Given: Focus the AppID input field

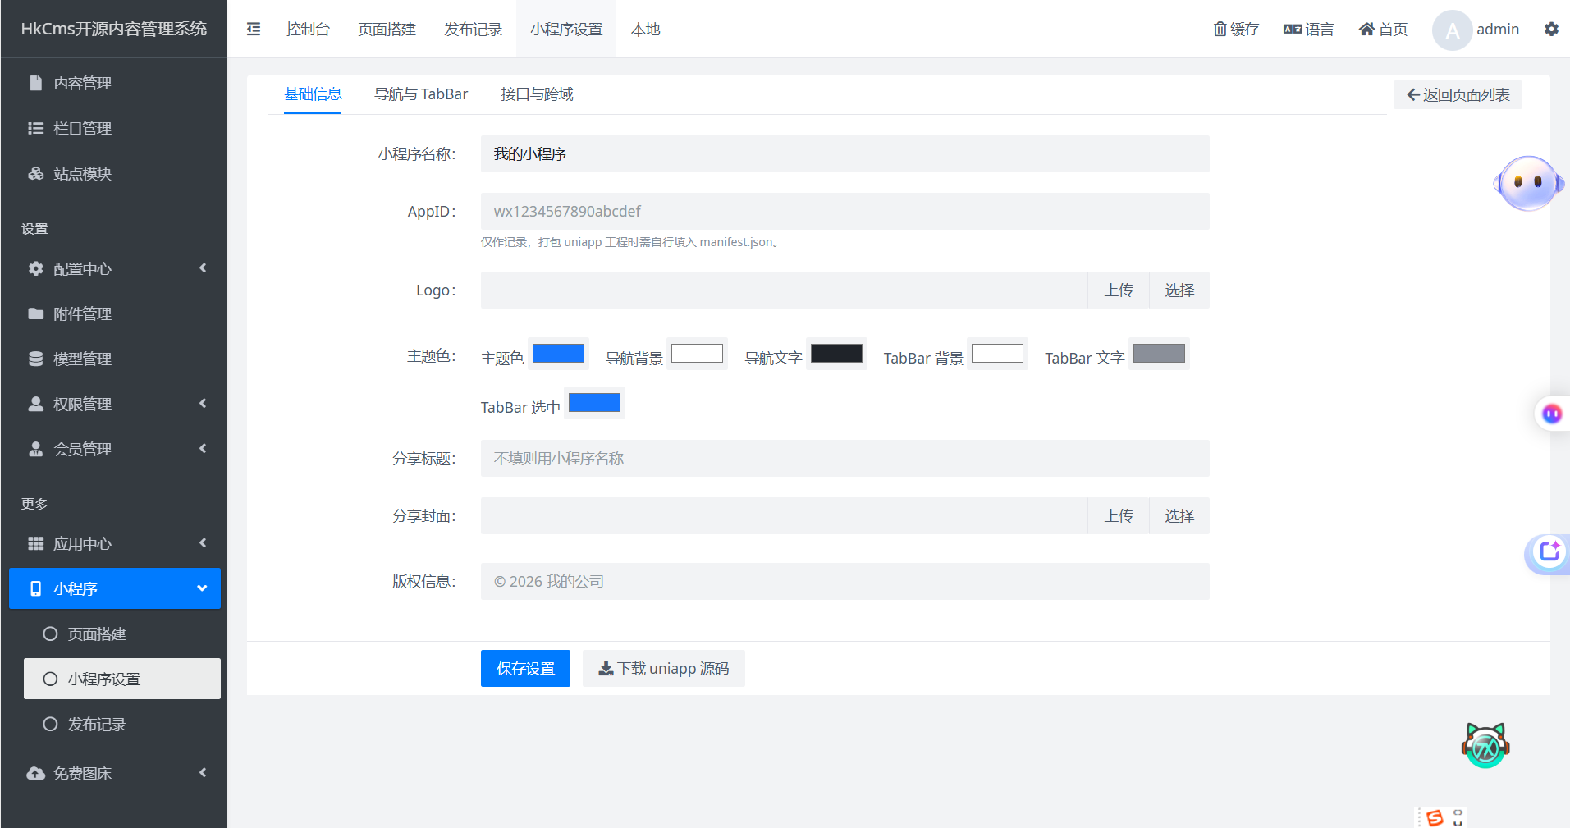Looking at the screenshot, I should tap(845, 211).
